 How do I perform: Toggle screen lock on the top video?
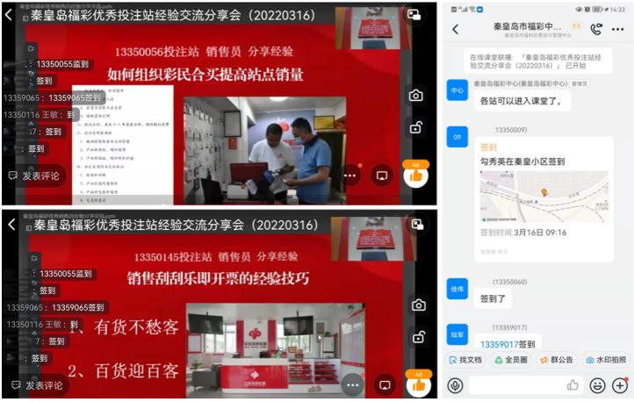[416, 128]
